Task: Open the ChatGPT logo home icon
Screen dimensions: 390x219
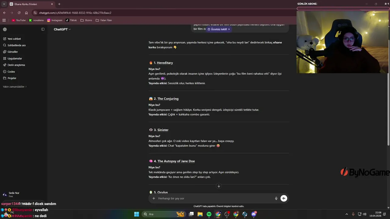Action: [5, 29]
